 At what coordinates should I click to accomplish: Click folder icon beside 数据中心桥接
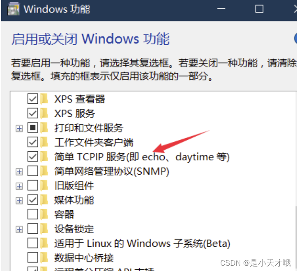tap(44, 257)
